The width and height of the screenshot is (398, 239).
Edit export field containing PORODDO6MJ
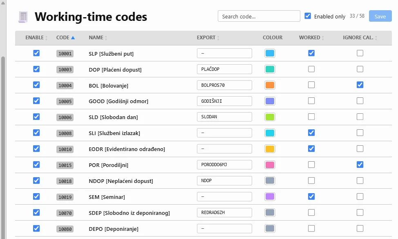tap(224, 165)
